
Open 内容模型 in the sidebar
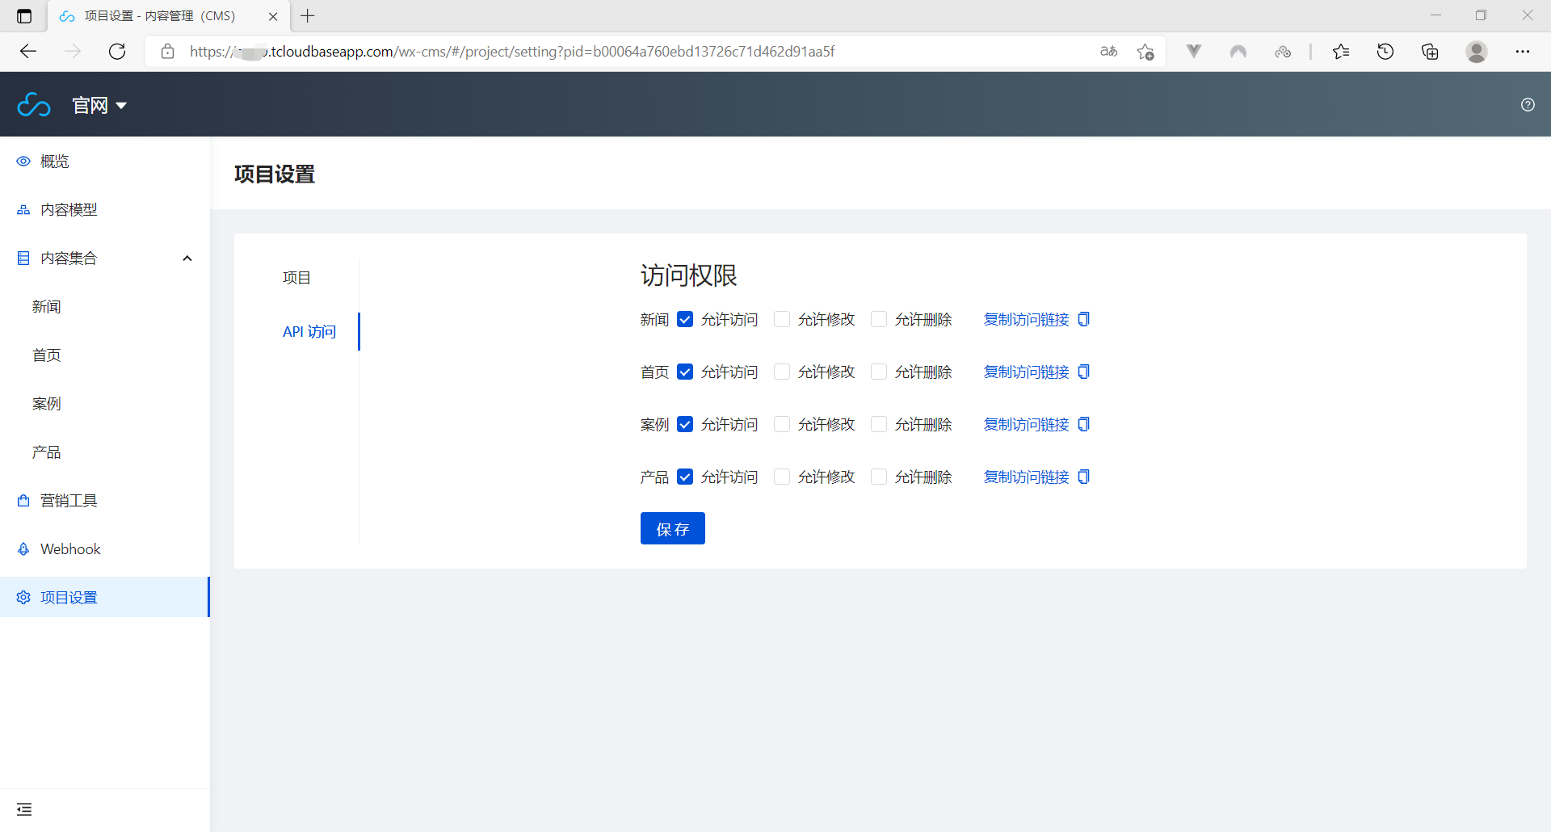69,210
